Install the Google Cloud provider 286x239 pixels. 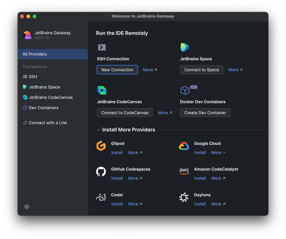(x=200, y=152)
